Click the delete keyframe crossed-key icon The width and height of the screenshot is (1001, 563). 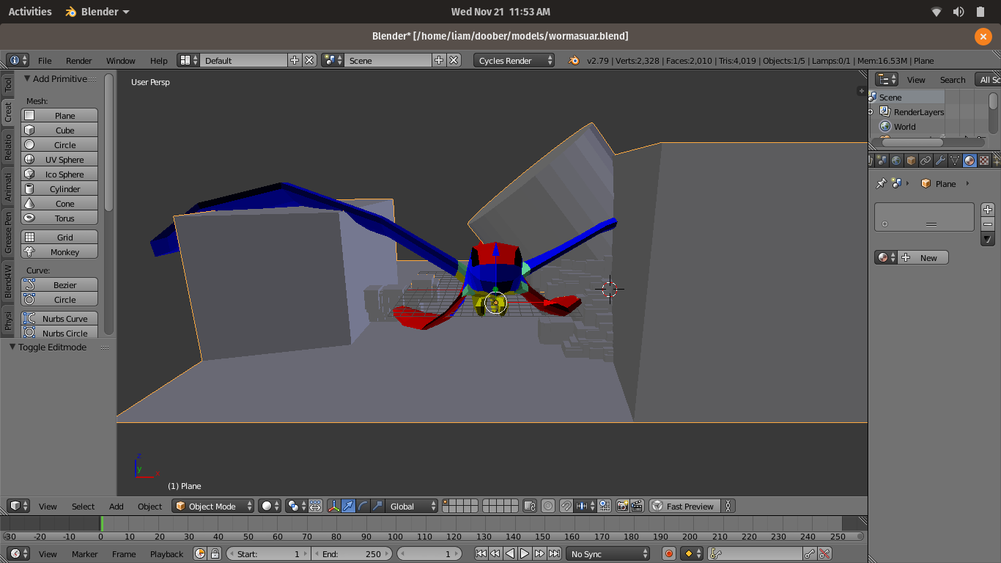click(x=825, y=554)
